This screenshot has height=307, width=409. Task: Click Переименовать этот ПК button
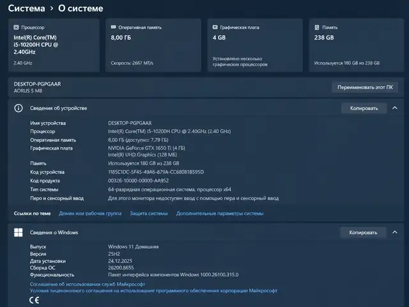[365, 87]
